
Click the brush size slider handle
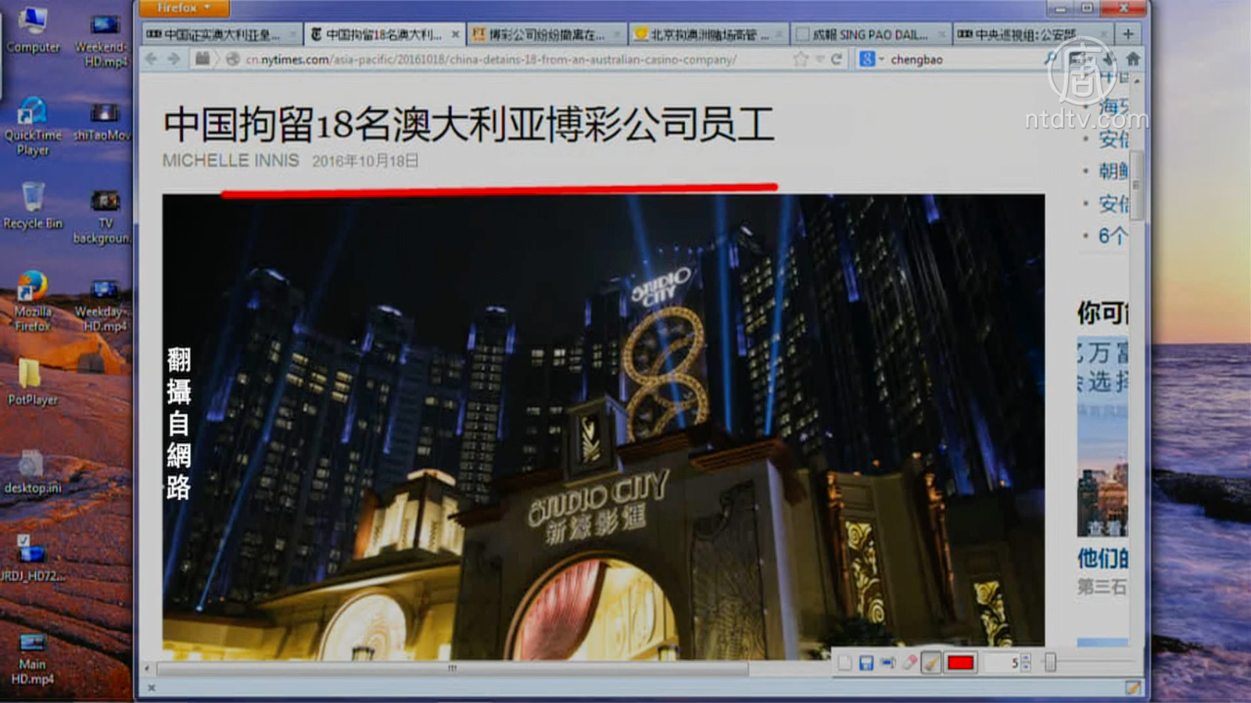1050,663
